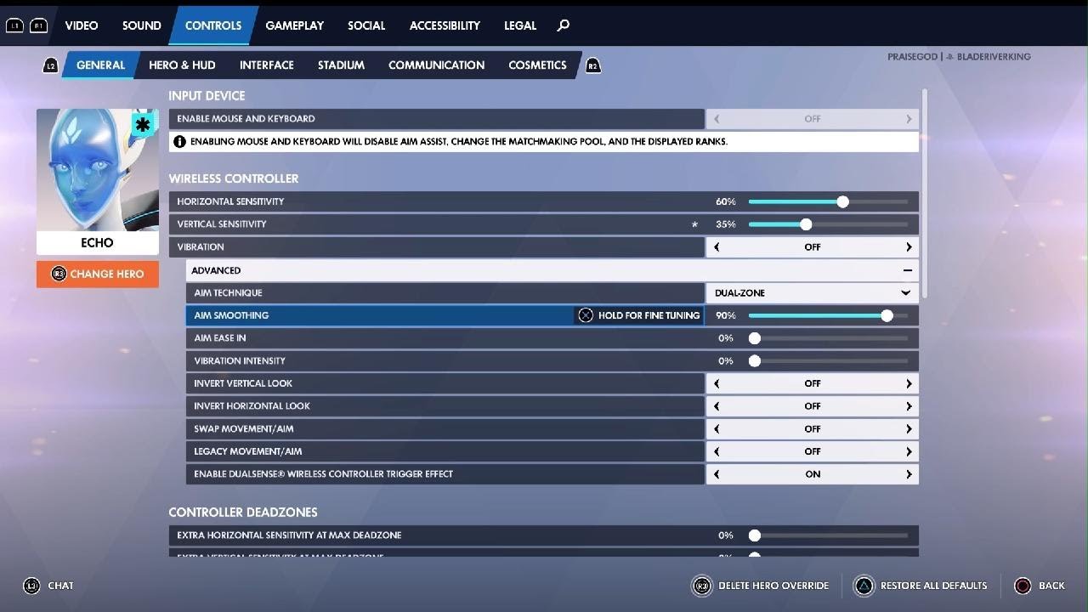Open the Legal tab

[520, 25]
